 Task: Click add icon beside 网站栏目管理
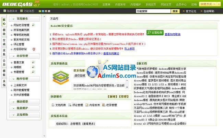coord(33,25)
